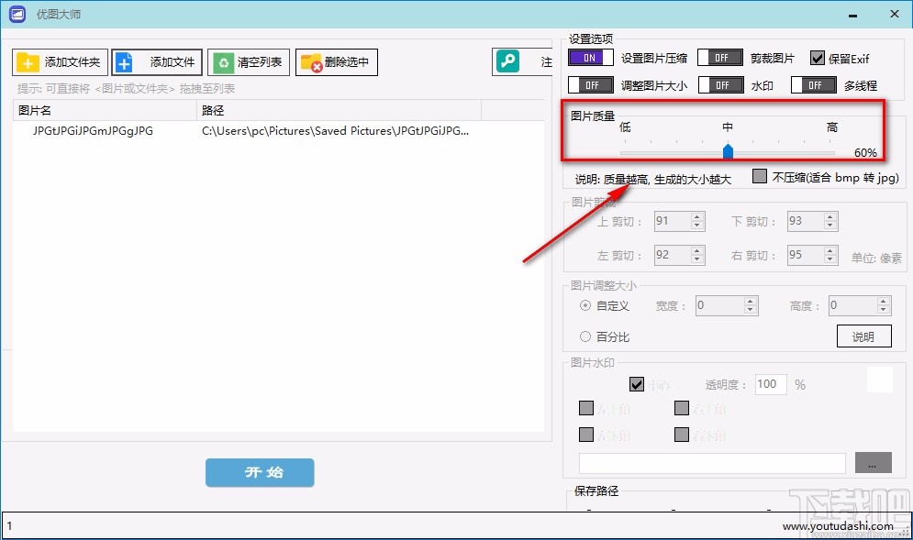Click the 说明 explanation button in resize section

click(863, 336)
